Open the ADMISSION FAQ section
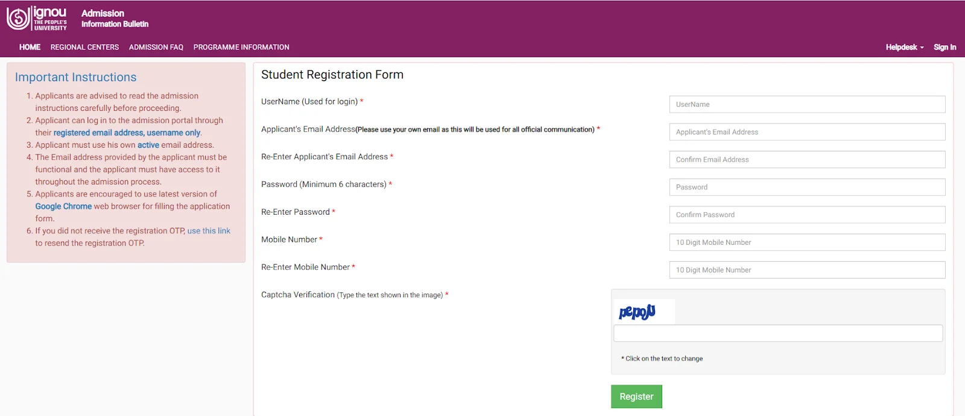The image size is (965, 416). coord(156,46)
